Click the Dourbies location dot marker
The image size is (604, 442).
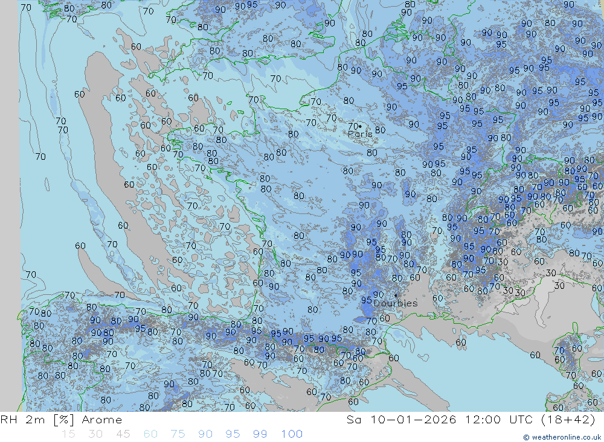[x=396, y=295]
